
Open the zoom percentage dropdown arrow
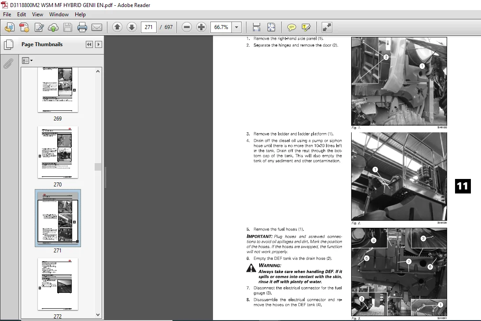(236, 27)
